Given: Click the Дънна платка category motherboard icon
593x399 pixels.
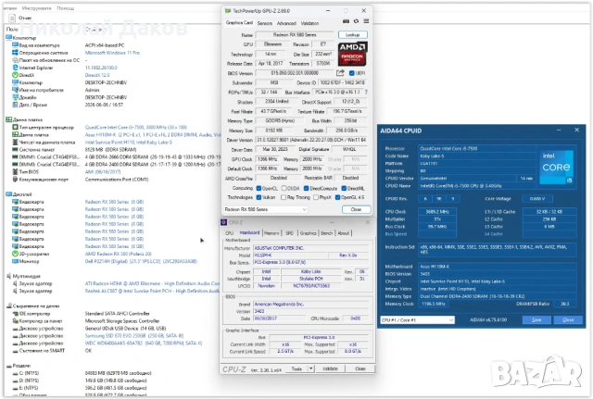Looking at the screenshot, I should (8, 119).
